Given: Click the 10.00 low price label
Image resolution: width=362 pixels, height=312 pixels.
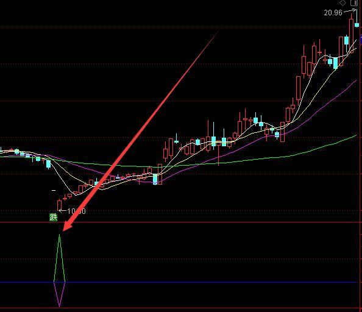Looking at the screenshot, I should pos(76,211).
